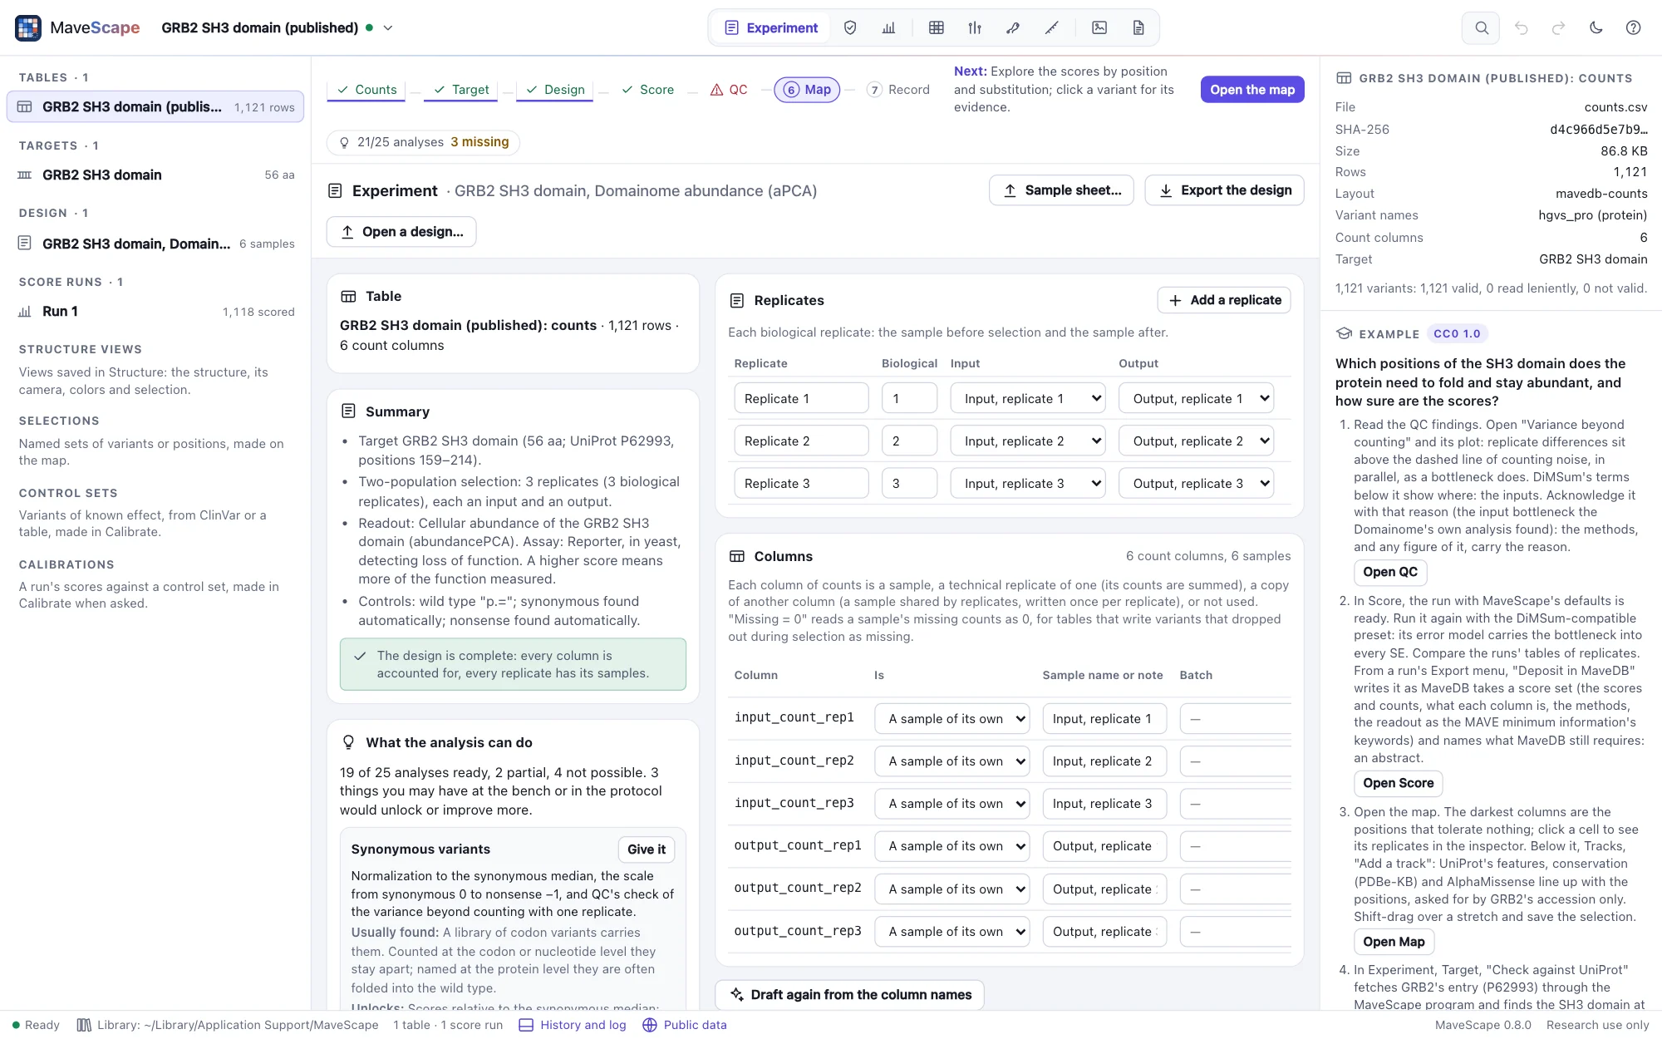Open the History and log link
The image size is (1662, 1039).
573,1025
